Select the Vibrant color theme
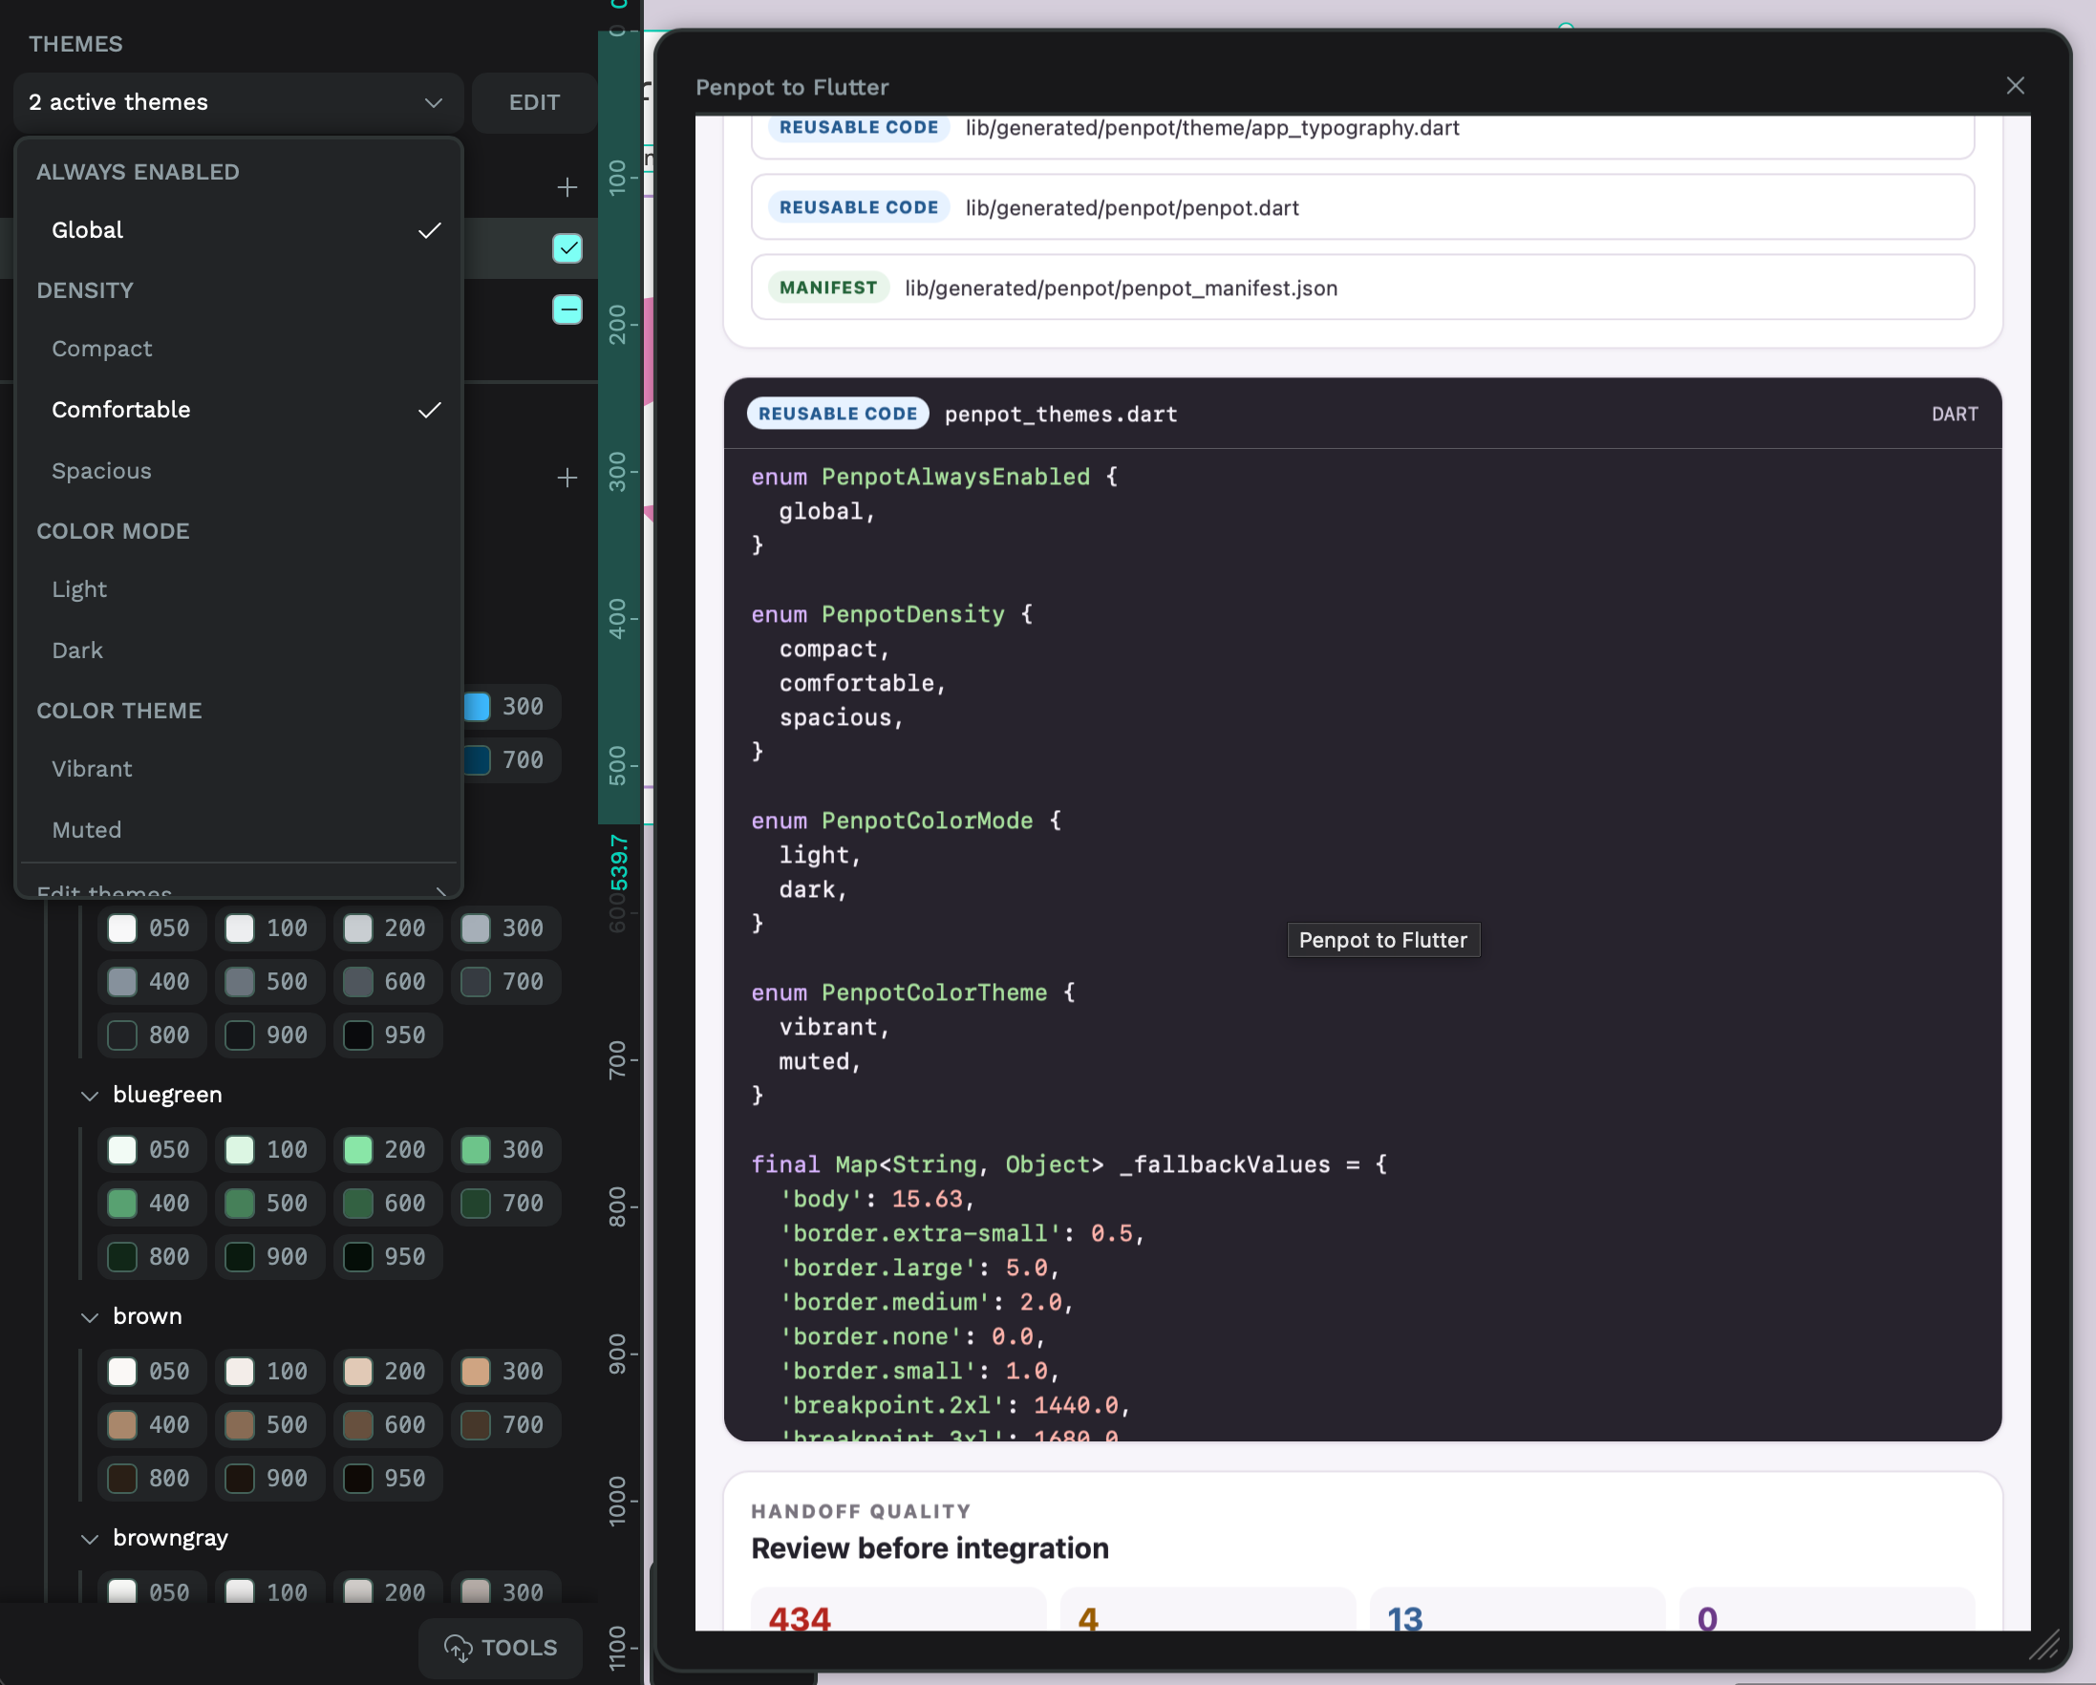 [238, 769]
